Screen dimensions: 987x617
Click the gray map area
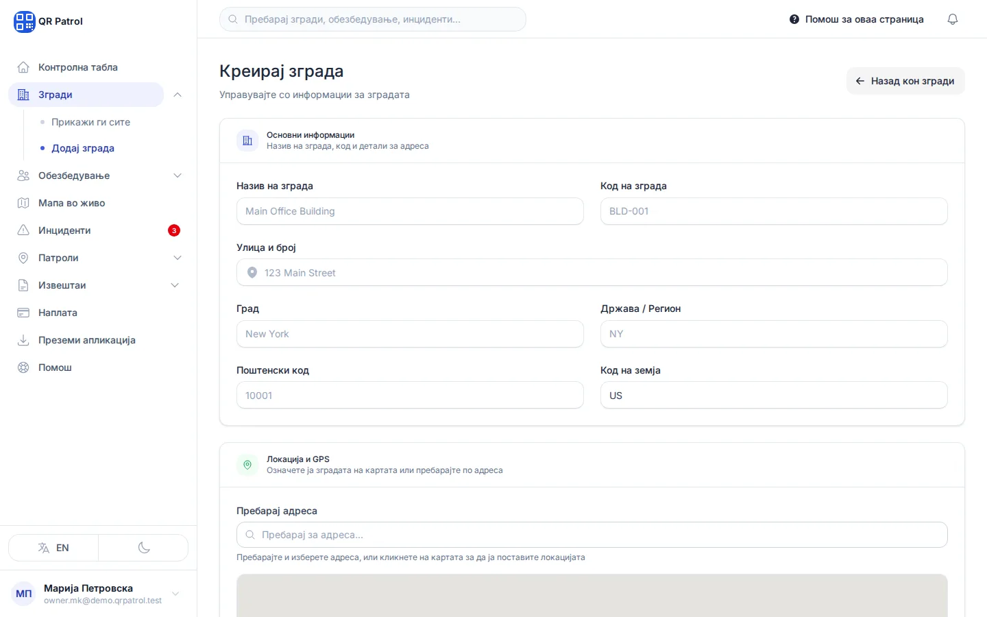pyautogui.click(x=592, y=596)
